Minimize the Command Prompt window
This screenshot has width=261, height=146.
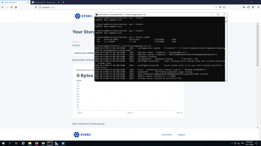(212, 15)
